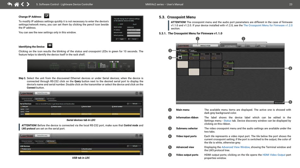The width and height of the screenshot is (300, 168).
Task: Click Apply in the IP settings dialog
Action: (120, 39)
